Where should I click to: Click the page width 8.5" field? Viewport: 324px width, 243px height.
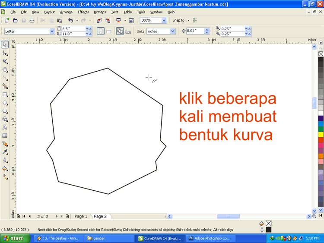[74, 28]
